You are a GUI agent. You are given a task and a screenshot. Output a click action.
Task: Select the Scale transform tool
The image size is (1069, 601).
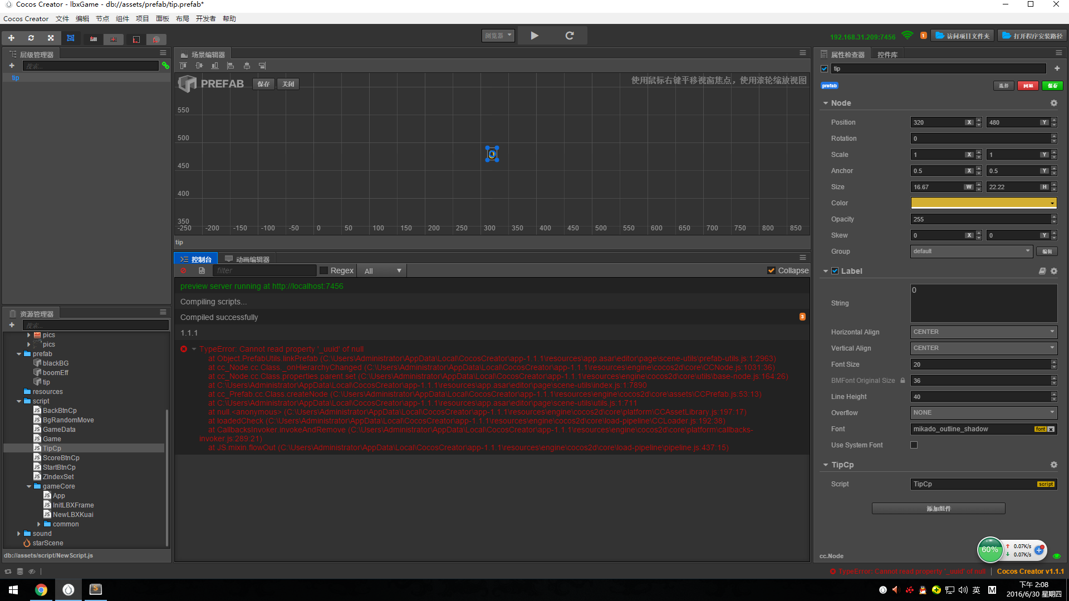(51, 38)
